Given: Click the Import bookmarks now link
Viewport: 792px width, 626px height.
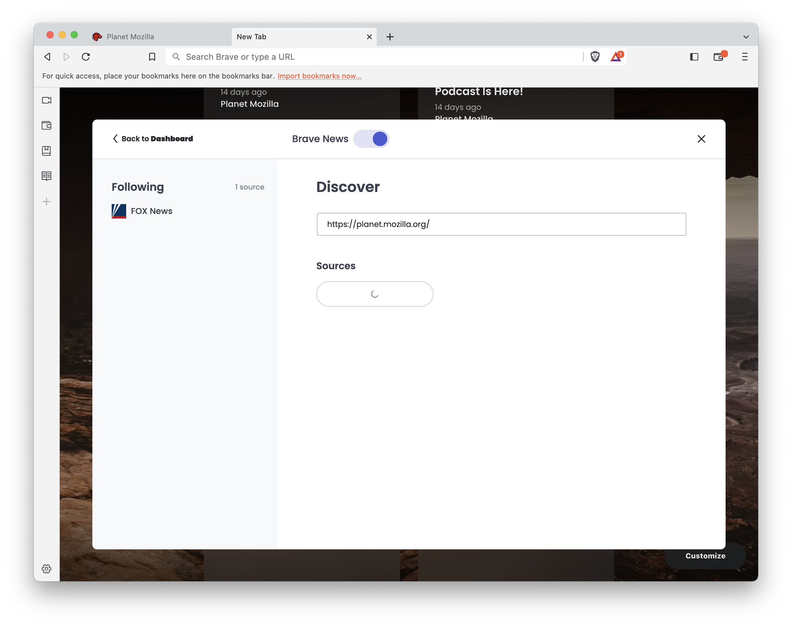Looking at the screenshot, I should [x=319, y=76].
